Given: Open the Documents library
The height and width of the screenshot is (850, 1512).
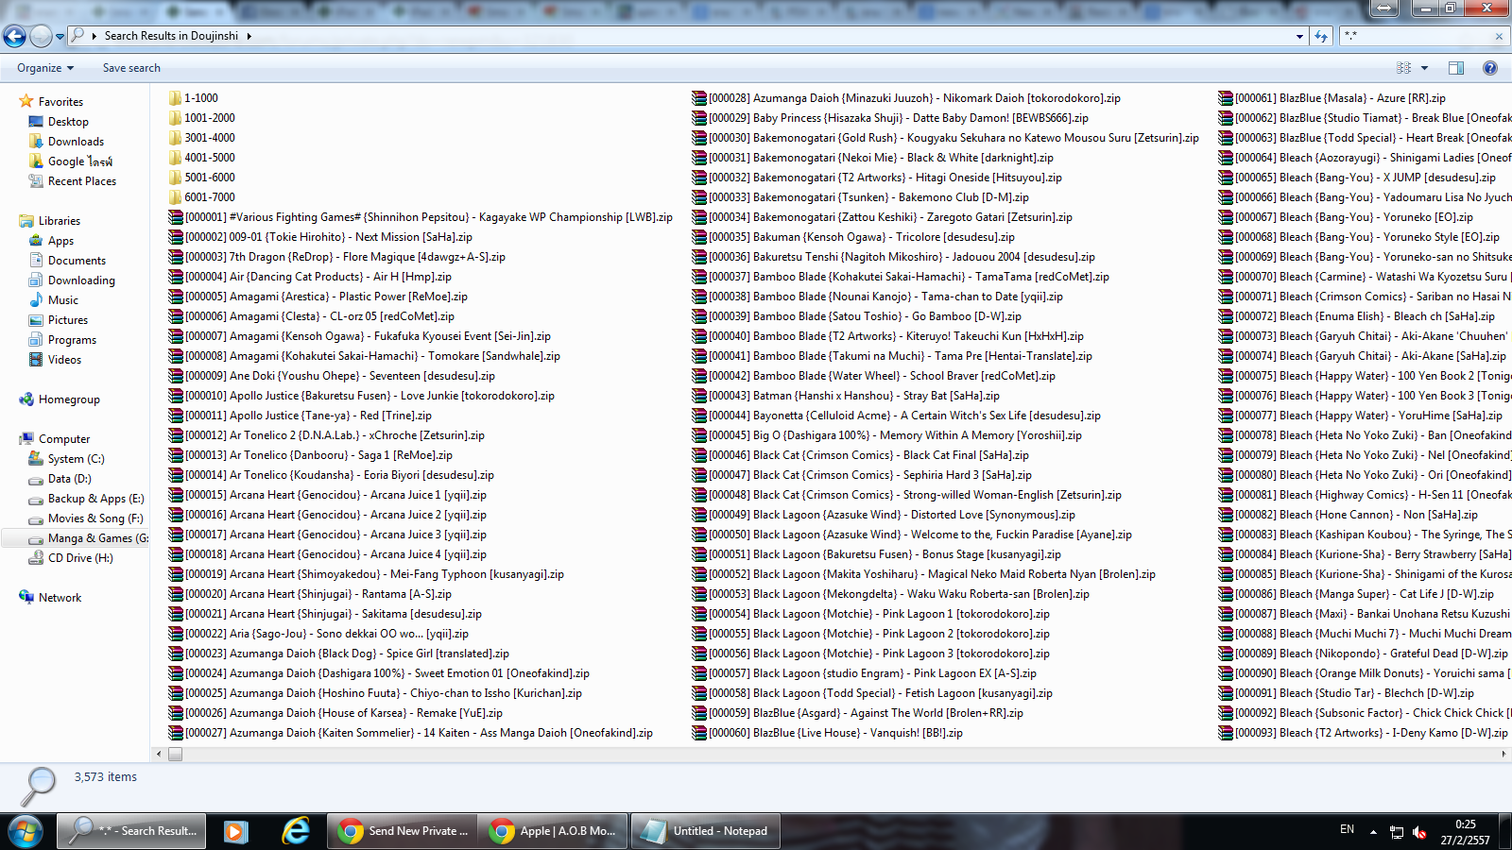Looking at the screenshot, I should point(77,261).
